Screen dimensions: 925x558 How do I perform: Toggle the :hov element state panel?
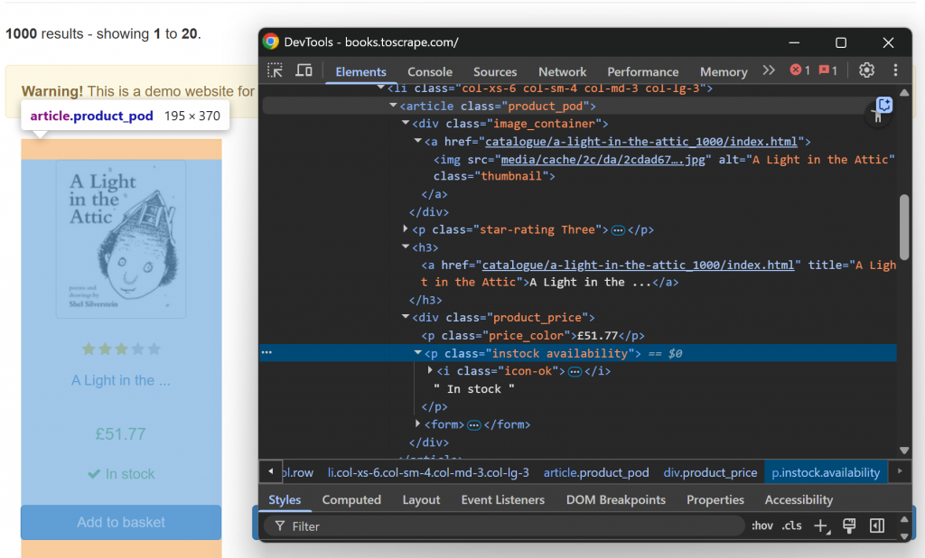[762, 525]
